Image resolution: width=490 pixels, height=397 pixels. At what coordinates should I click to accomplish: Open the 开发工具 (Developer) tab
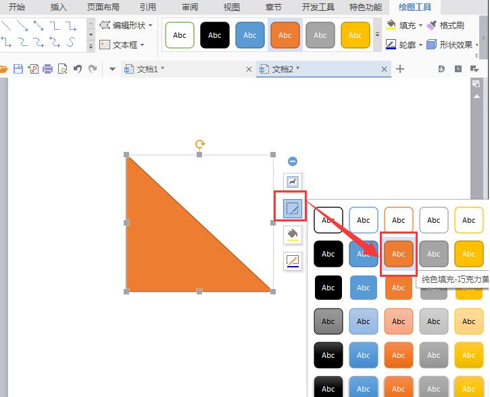click(x=318, y=7)
